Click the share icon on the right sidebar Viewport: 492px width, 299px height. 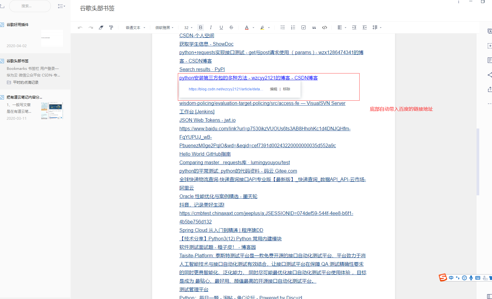[490, 75]
